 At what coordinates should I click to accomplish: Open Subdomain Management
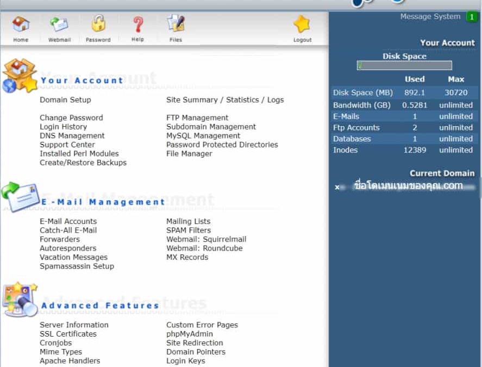(211, 127)
